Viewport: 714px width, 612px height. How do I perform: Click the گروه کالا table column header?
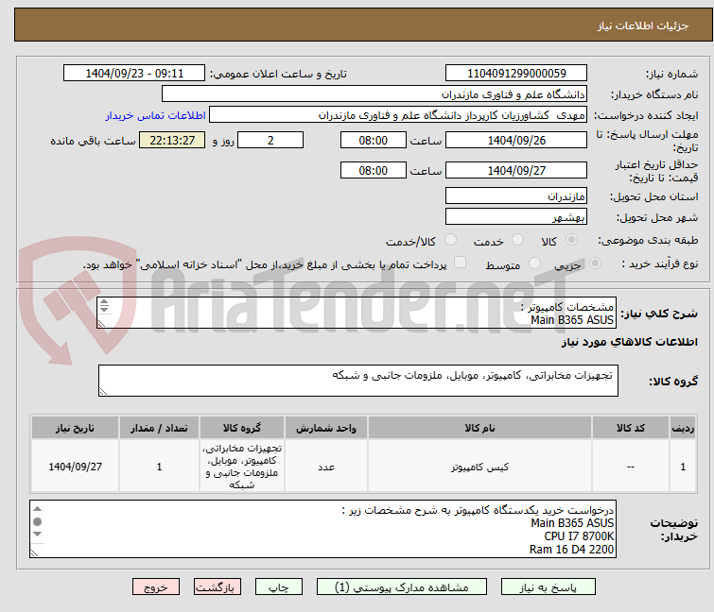[242, 428]
